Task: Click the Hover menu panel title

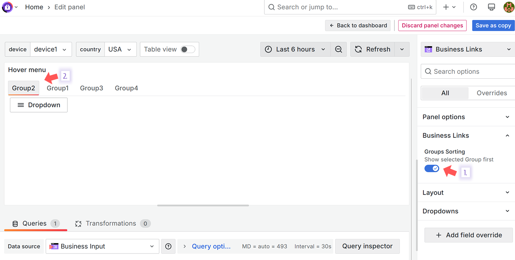Action: point(27,70)
